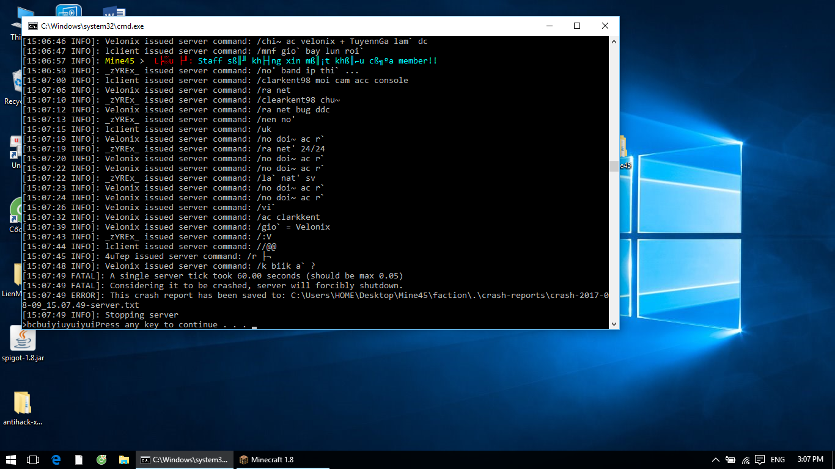Open File Explorer from the taskbar

click(124, 460)
